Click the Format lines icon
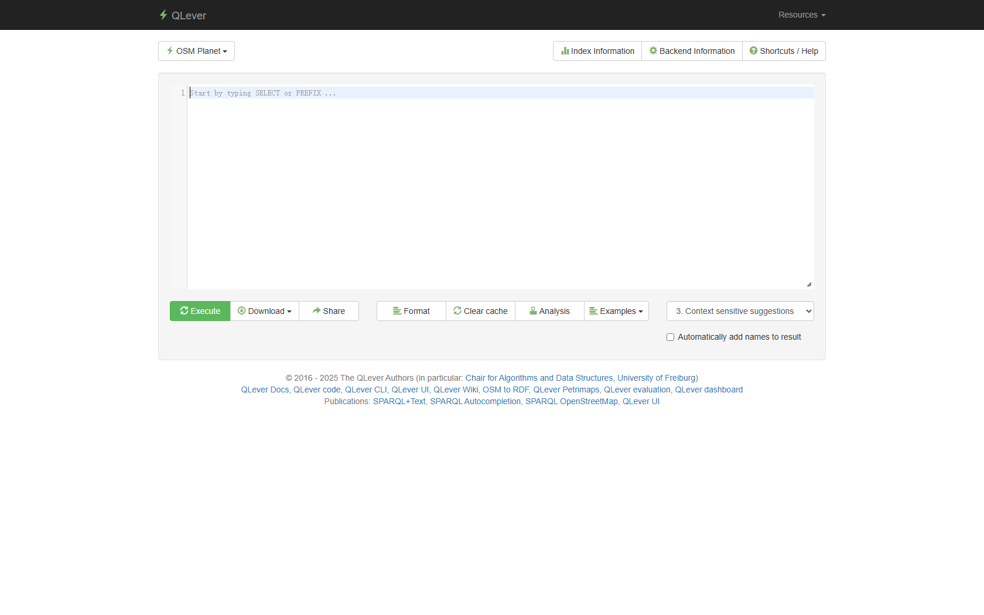984x615 pixels. (x=397, y=310)
